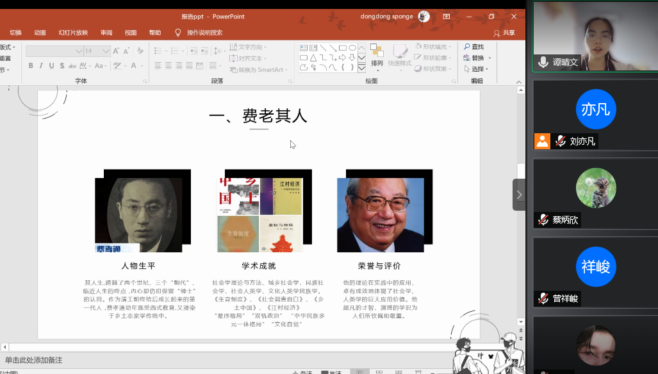
Task: Toggle bold formatting in the font group
Action: click(x=31, y=66)
